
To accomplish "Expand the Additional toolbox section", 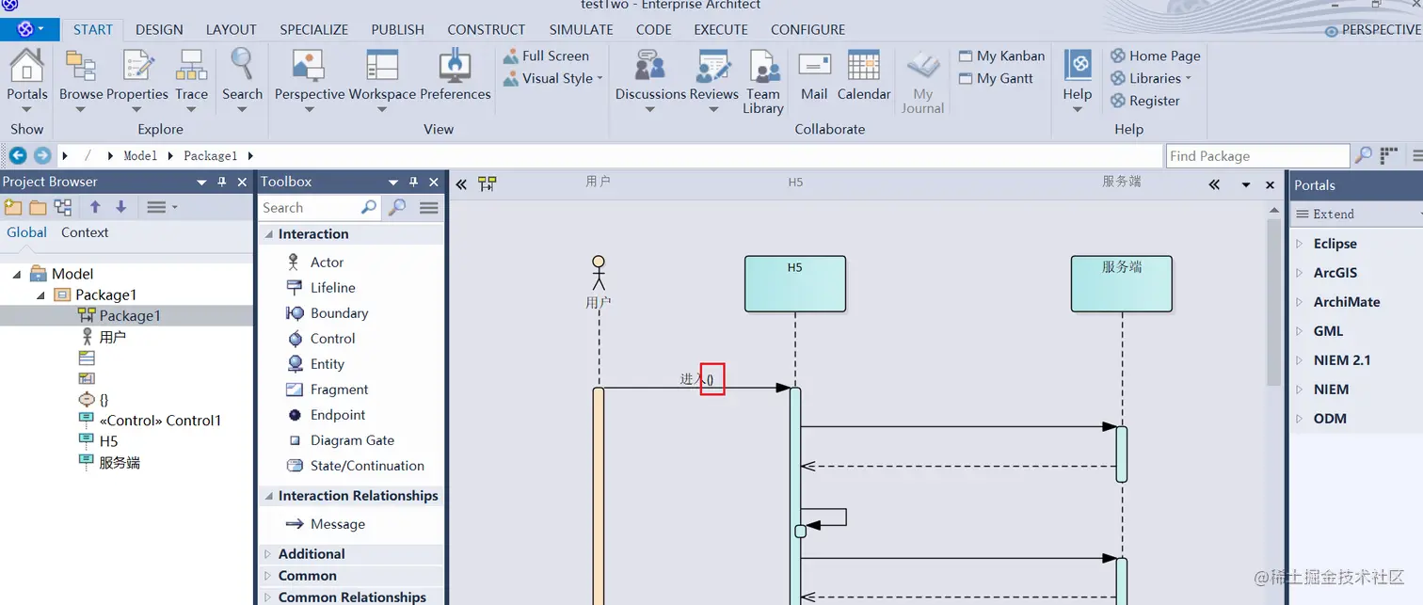I will (x=267, y=554).
